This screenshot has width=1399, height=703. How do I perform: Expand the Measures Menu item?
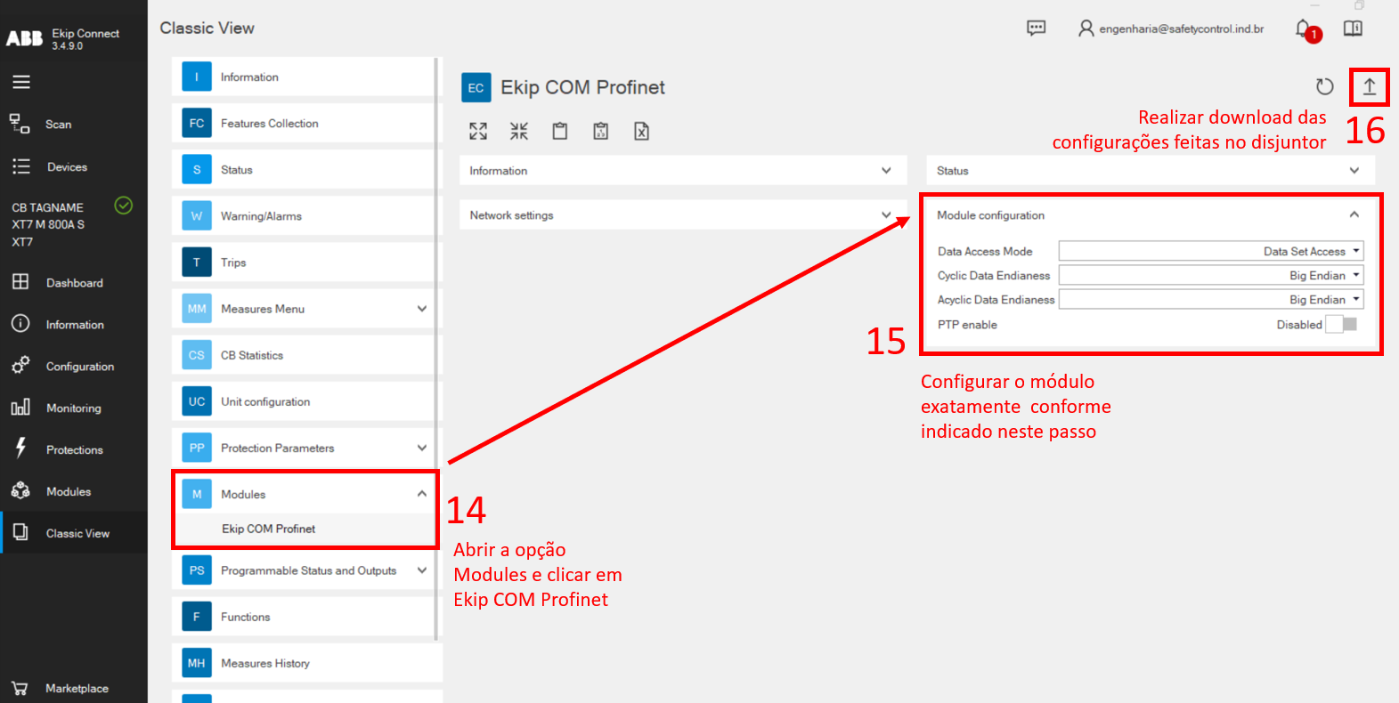point(421,309)
